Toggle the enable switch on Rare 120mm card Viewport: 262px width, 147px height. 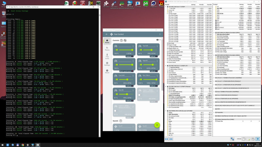140,79
